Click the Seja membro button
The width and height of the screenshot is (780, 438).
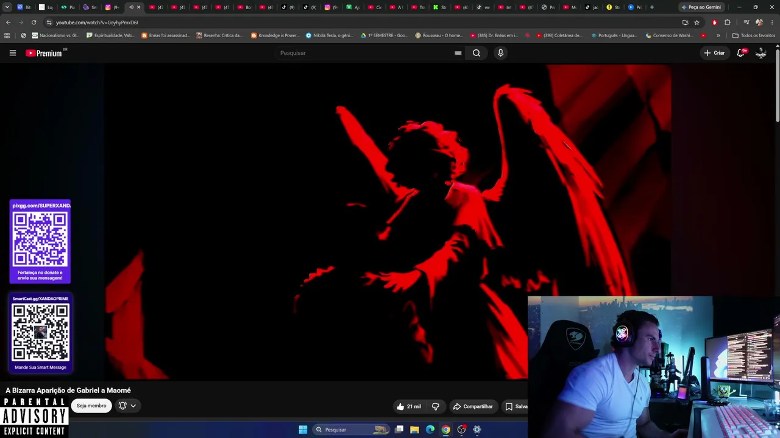[x=91, y=406]
